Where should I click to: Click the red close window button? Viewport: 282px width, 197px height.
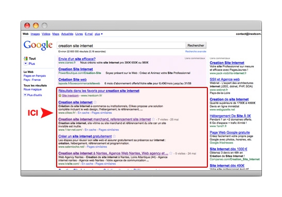point(27,26)
